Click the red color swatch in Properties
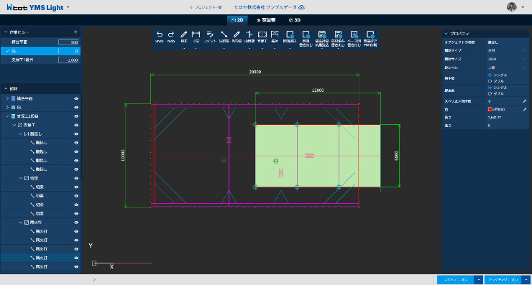Screen dimensions: 532x285 click(490, 109)
